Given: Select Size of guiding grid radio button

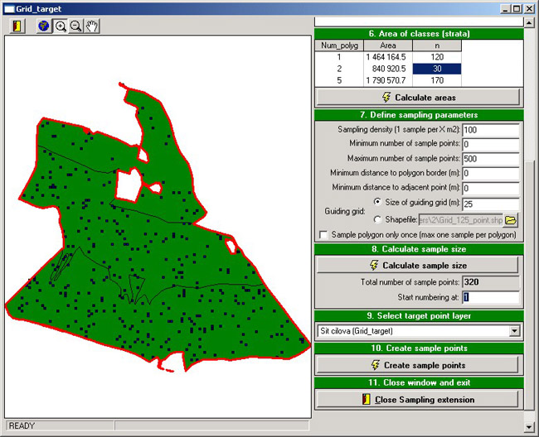Looking at the screenshot, I should tap(378, 203).
